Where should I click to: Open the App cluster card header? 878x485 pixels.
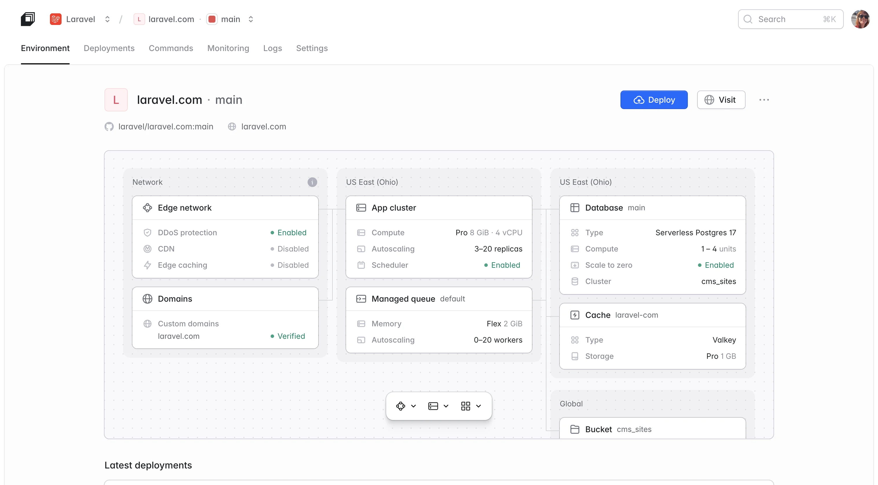(439, 208)
